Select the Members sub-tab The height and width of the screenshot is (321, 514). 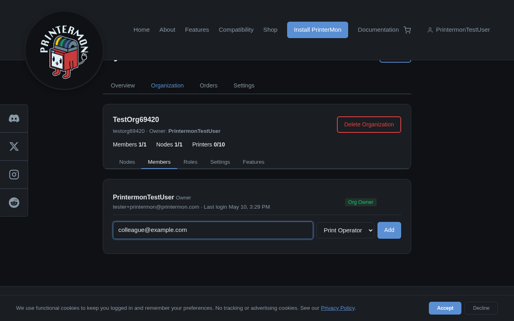click(x=159, y=162)
